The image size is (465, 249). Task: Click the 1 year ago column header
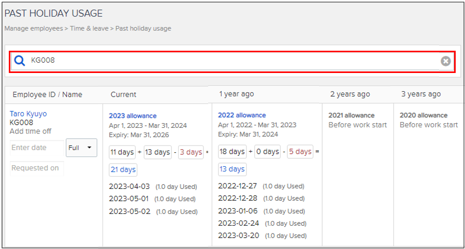click(236, 94)
